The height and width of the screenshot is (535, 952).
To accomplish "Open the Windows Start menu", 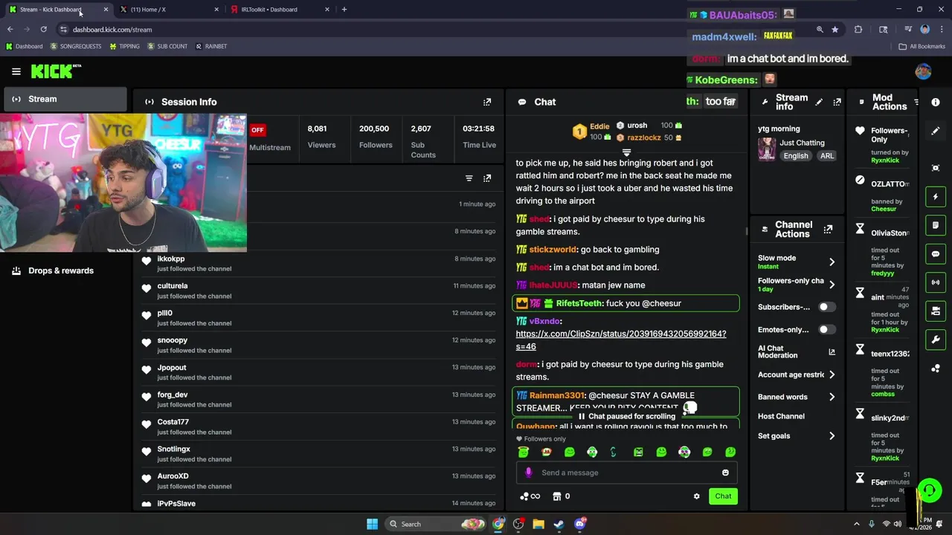I will (x=372, y=524).
